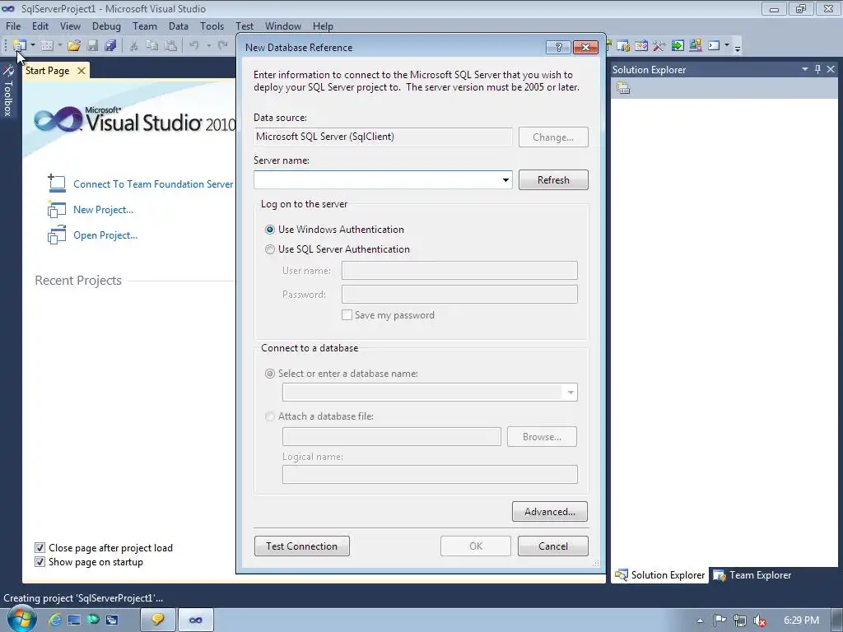The height and width of the screenshot is (632, 843).
Task: Open the Data menu
Action: [x=179, y=26]
